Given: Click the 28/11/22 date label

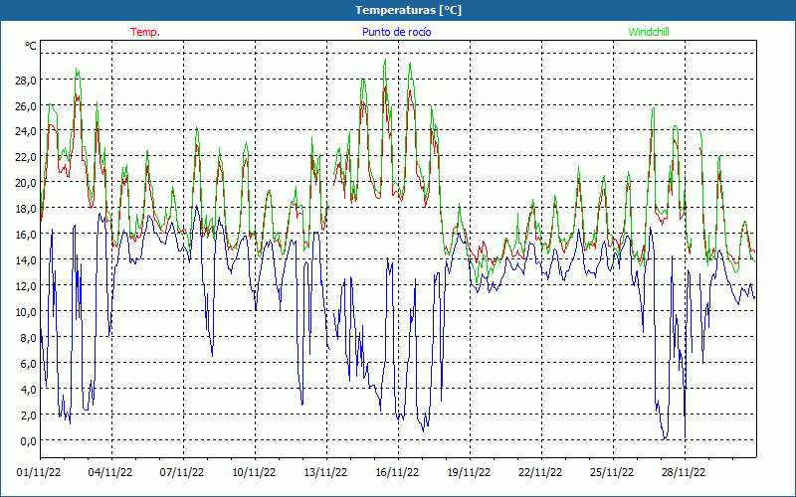Looking at the screenshot, I should point(684,473).
